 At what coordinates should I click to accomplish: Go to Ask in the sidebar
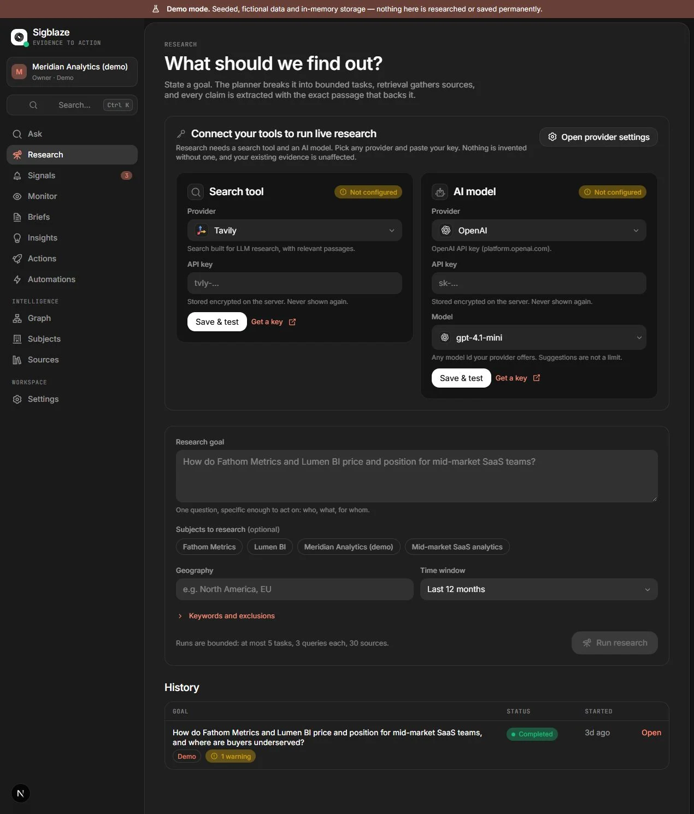[72, 134]
